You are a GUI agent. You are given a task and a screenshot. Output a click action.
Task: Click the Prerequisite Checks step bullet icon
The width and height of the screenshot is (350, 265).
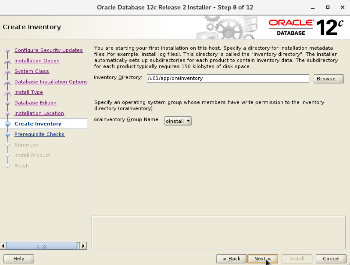(8, 135)
